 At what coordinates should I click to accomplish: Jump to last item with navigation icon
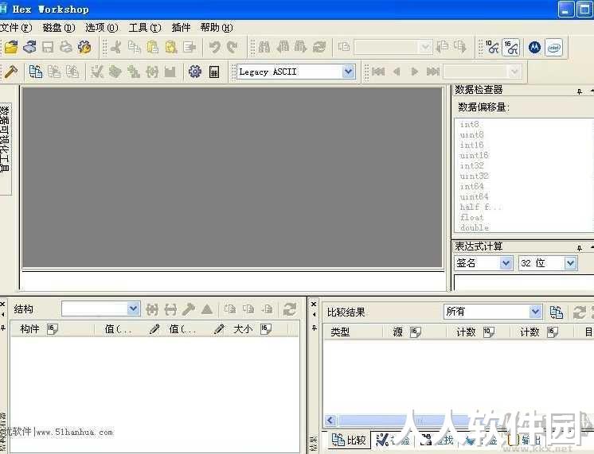433,72
